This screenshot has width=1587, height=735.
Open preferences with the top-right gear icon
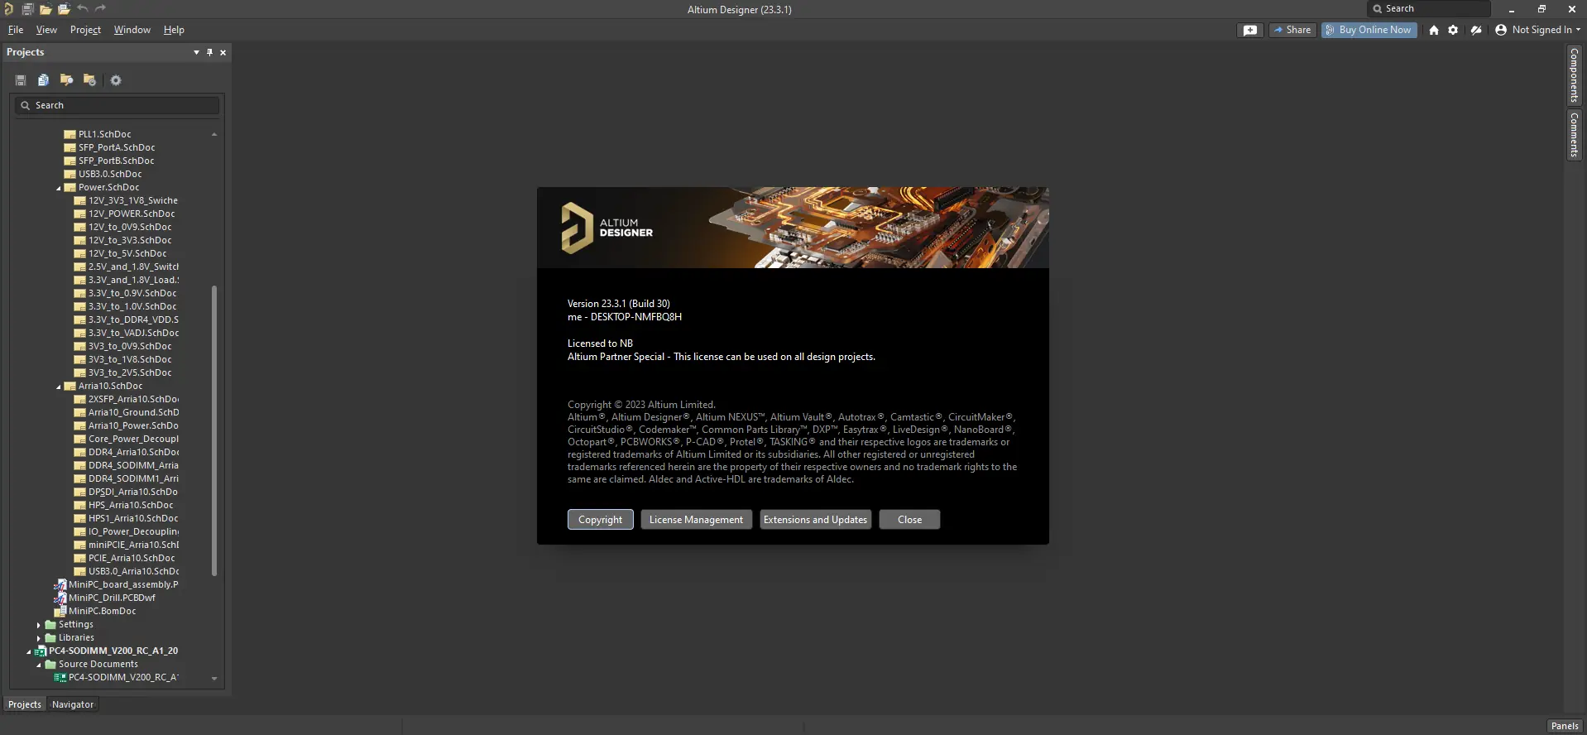click(x=1453, y=30)
